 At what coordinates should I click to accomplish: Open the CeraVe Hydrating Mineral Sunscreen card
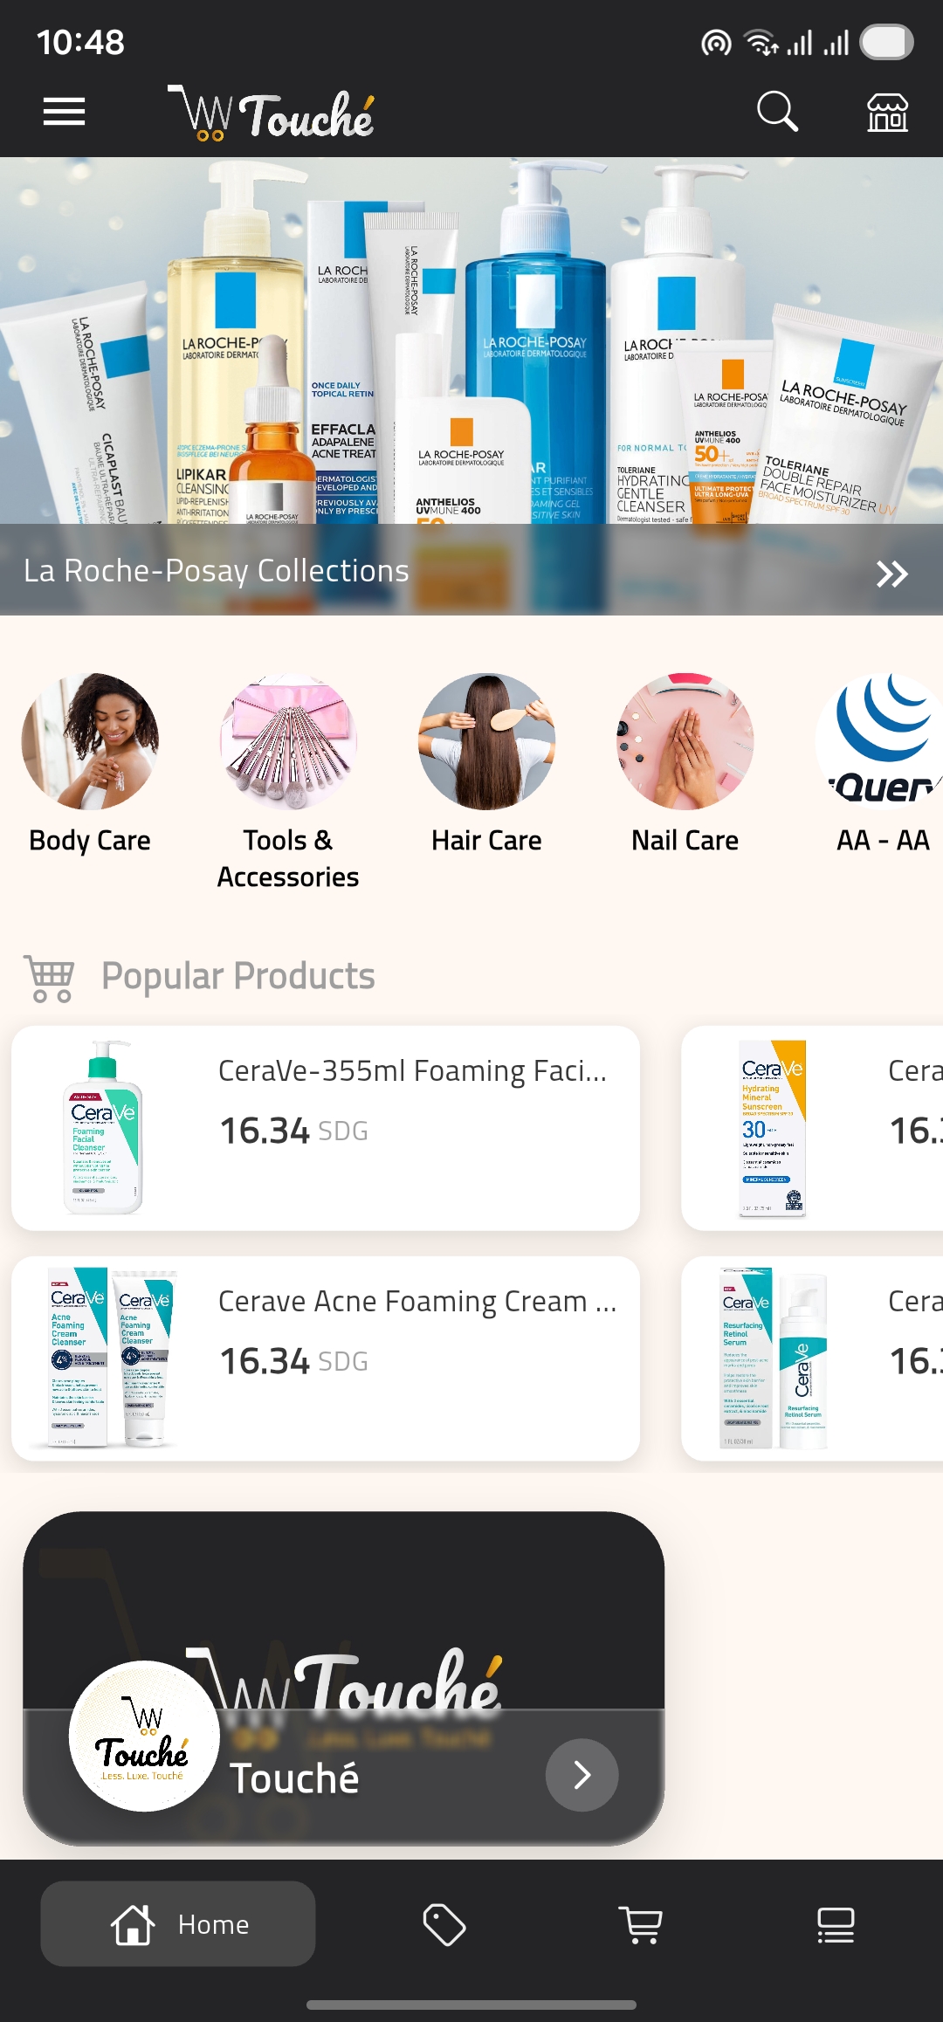coord(812,1128)
